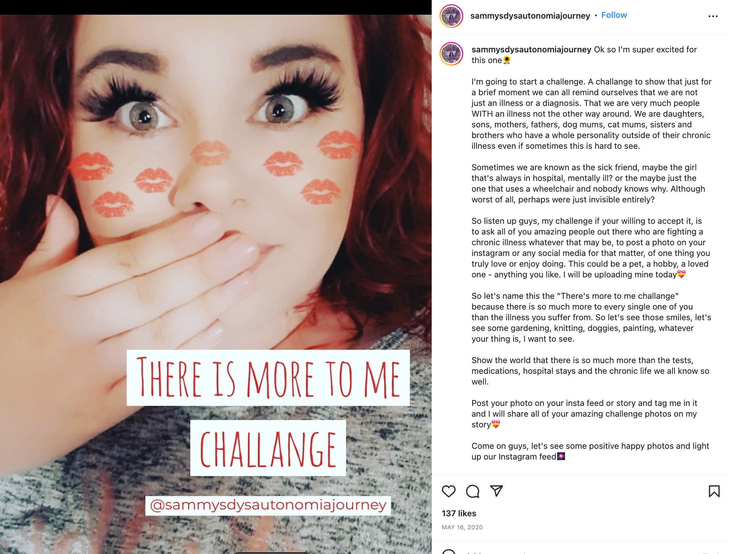729x554 pixels.
Task: Share the post with the paper plane icon
Action: (x=496, y=491)
